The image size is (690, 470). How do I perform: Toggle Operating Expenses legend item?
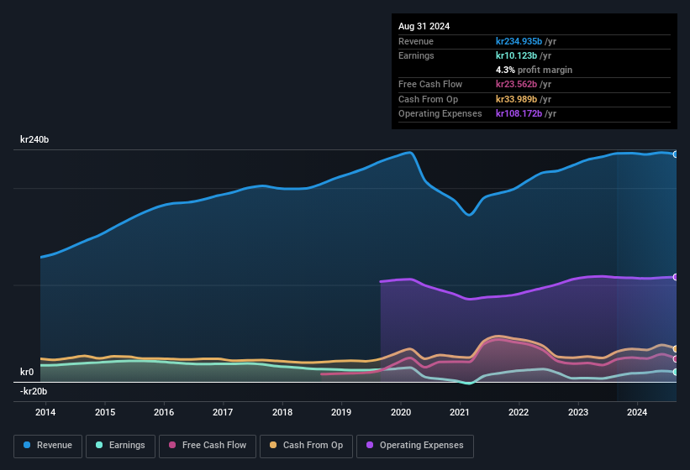pos(414,446)
